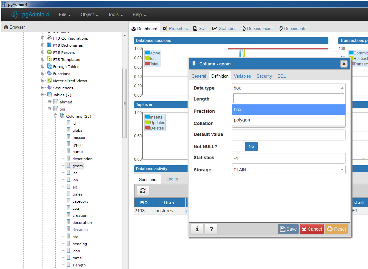Select the geom column in tree
The image size is (368, 269).
(77, 166)
